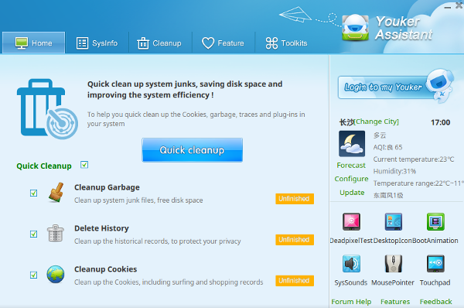Click the Temperature range text

click(418, 183)
